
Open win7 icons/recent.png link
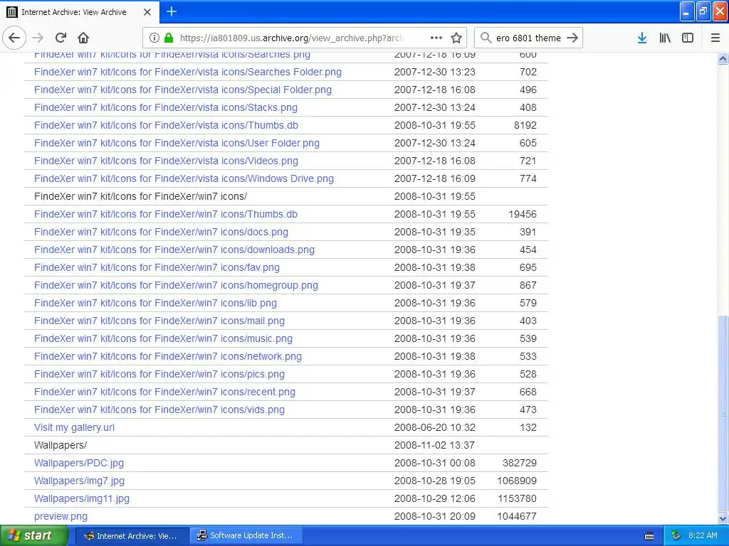164,392
